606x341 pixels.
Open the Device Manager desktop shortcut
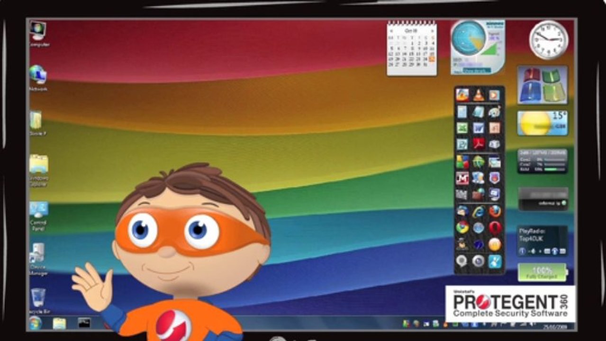pyautogui.click(x=38, y=259)
